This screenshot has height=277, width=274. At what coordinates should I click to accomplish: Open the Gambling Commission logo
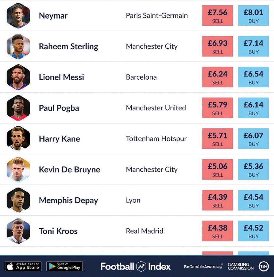(240, 266)
